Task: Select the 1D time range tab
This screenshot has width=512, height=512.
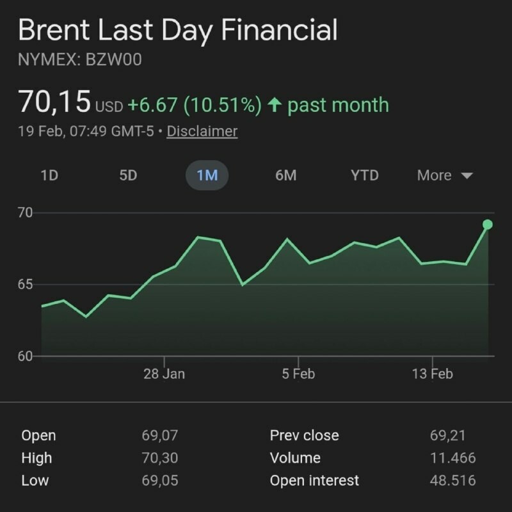Action: [x=49, y=175]
